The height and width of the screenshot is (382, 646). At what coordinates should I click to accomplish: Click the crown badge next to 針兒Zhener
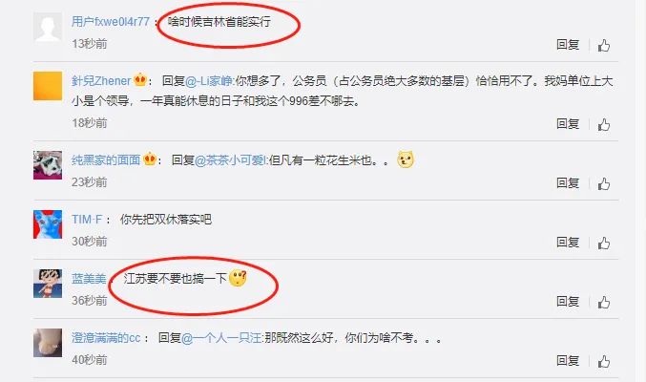point(140,79)
